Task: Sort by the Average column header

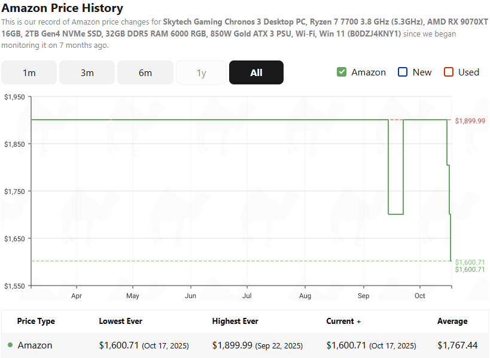Action: click(452, 321)
